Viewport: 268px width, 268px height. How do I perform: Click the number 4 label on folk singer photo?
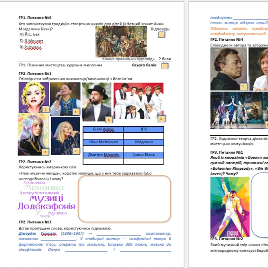(76, 112)
